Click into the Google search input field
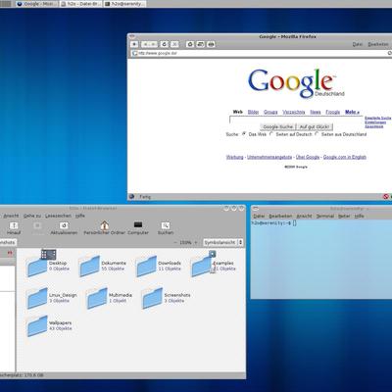Image resolution: width=392 pixels, height=392 pixels. 296,120
